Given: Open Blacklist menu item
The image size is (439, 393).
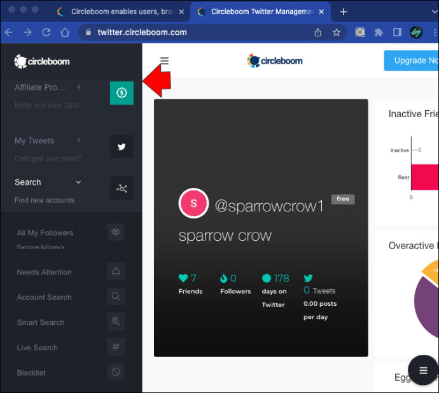Looking at the screenshot, I should tap(31, 373).
